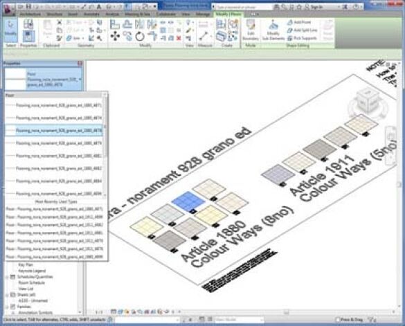Collapse the Sheets (all) tree node
This screenshot has width=405, height=326.
(x=7, y=295)
